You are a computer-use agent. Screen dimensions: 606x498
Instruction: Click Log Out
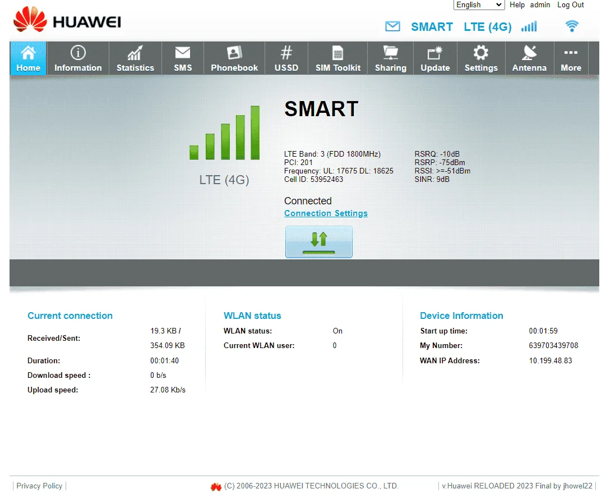point(571,4)
